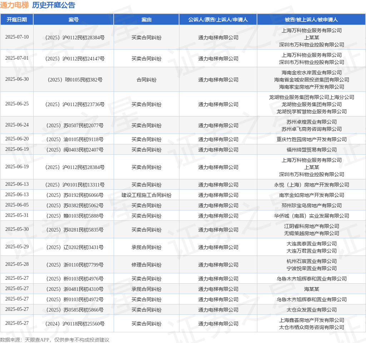Click the 数据来源 天眼查APP footer note
The height and width of the screenshot is (343, 366).
55,340
